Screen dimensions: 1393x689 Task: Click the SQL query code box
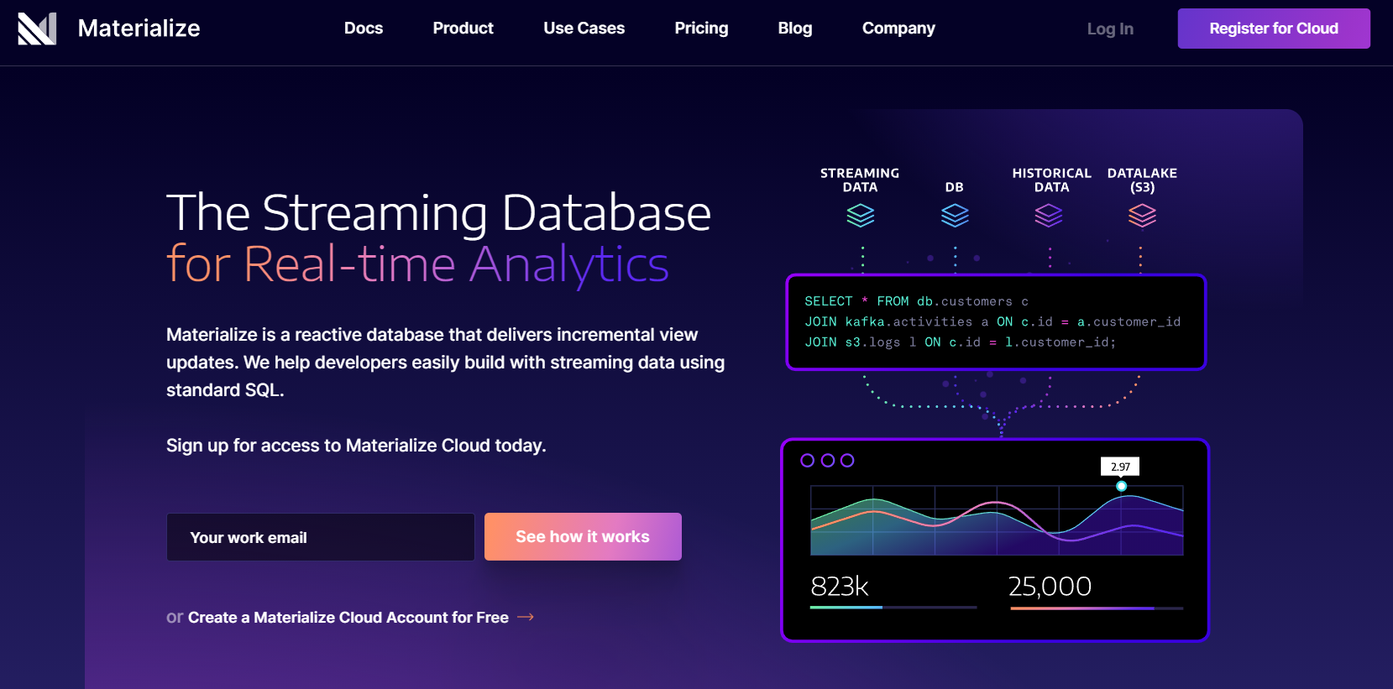click(996, 321)
